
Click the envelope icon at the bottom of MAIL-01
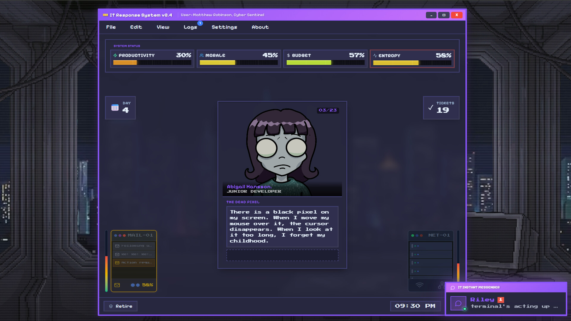(x=117, y=285)
